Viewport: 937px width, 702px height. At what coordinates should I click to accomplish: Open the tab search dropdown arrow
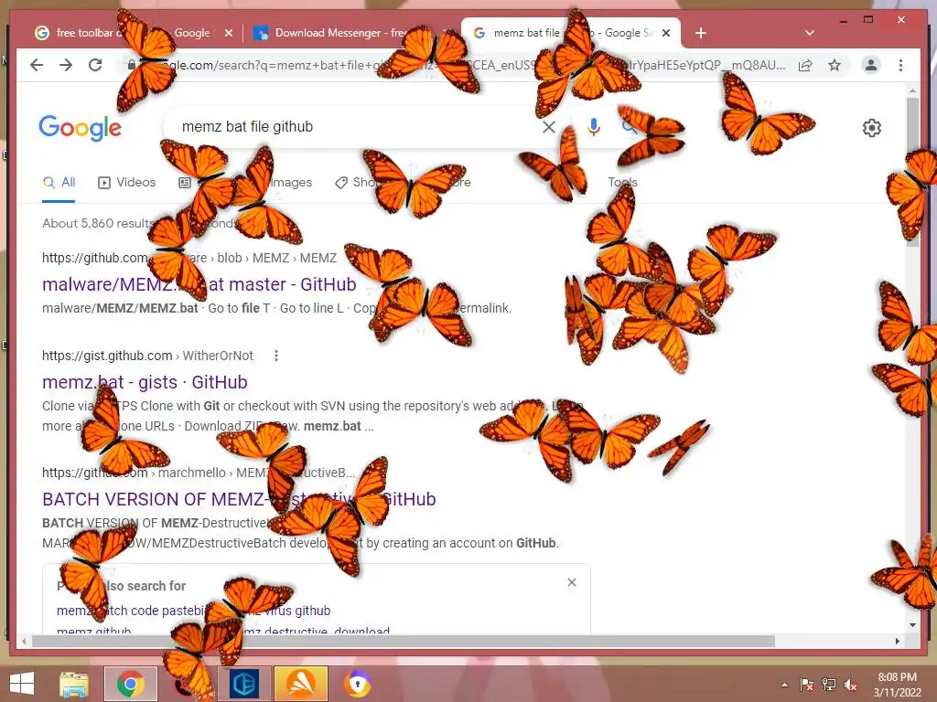tap(810, 33)
